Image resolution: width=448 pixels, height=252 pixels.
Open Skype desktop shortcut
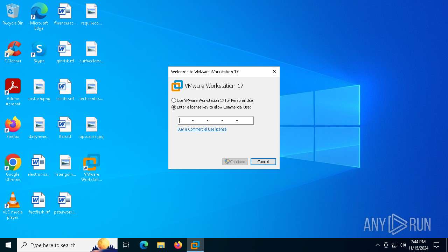pos(39,52)
